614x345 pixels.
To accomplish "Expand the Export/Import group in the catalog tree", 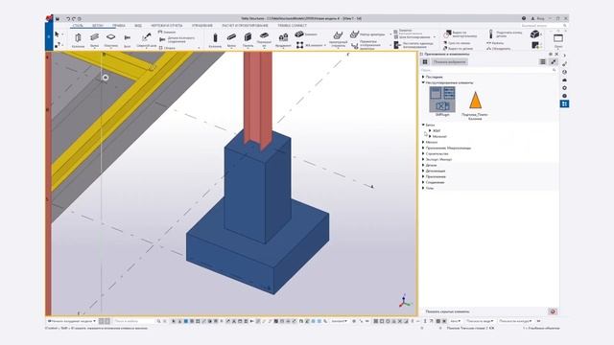I will [423, 159].
